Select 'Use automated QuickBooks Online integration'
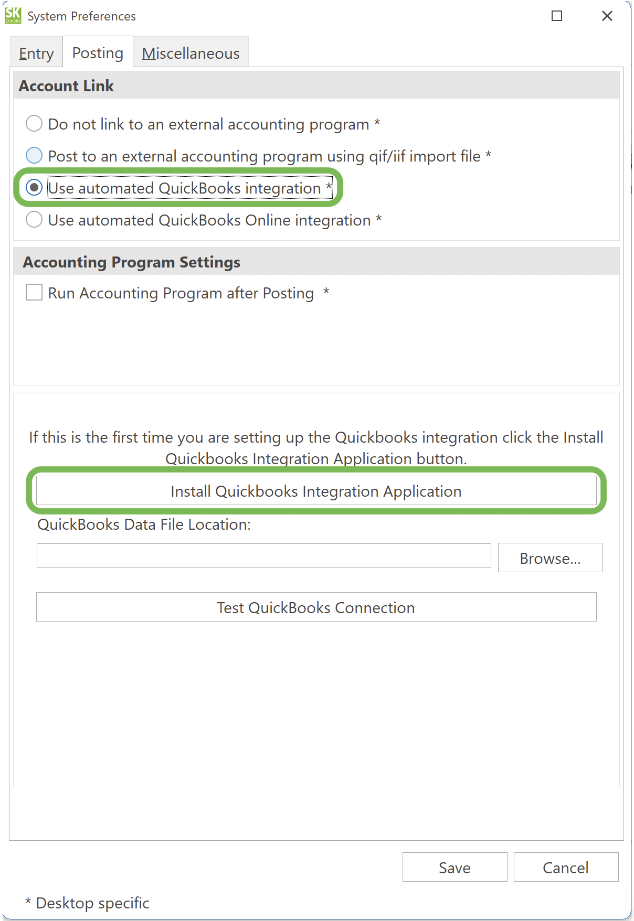Image resolution: width=634 pixels, height=921 pixels. tap(34, 219)
